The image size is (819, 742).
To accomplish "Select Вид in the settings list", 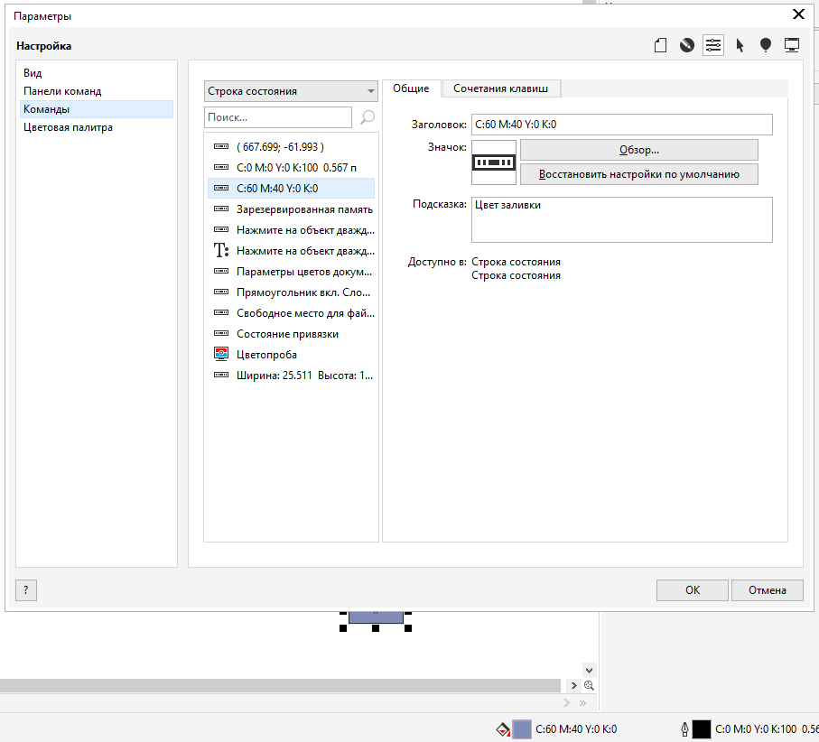I will pyautogui.click(x=97, y=73).
